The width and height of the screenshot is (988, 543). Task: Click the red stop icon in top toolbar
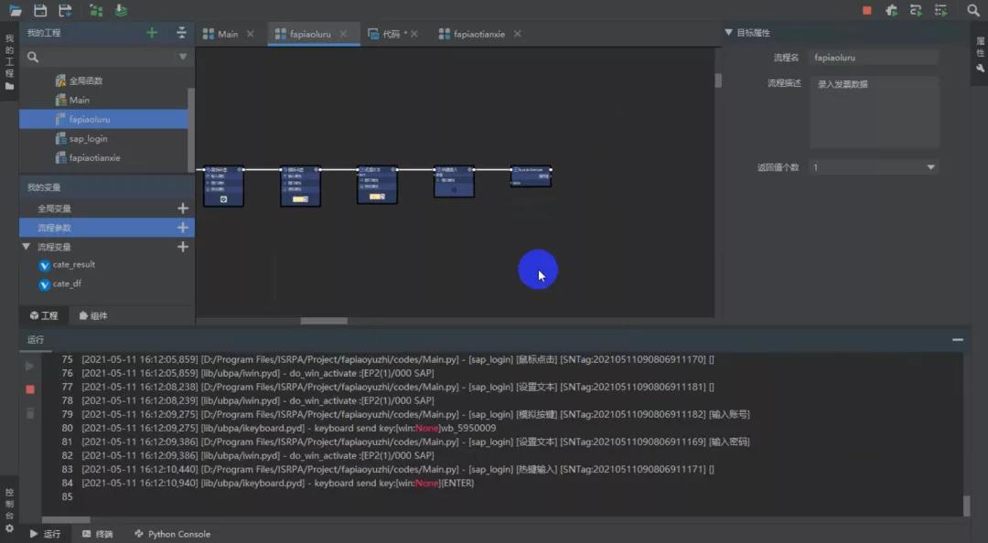(x=866, y=10)
